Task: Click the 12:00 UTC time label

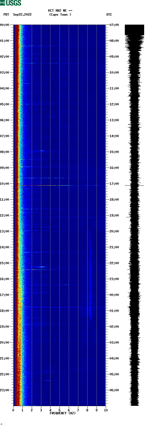Action: point(114,104)
